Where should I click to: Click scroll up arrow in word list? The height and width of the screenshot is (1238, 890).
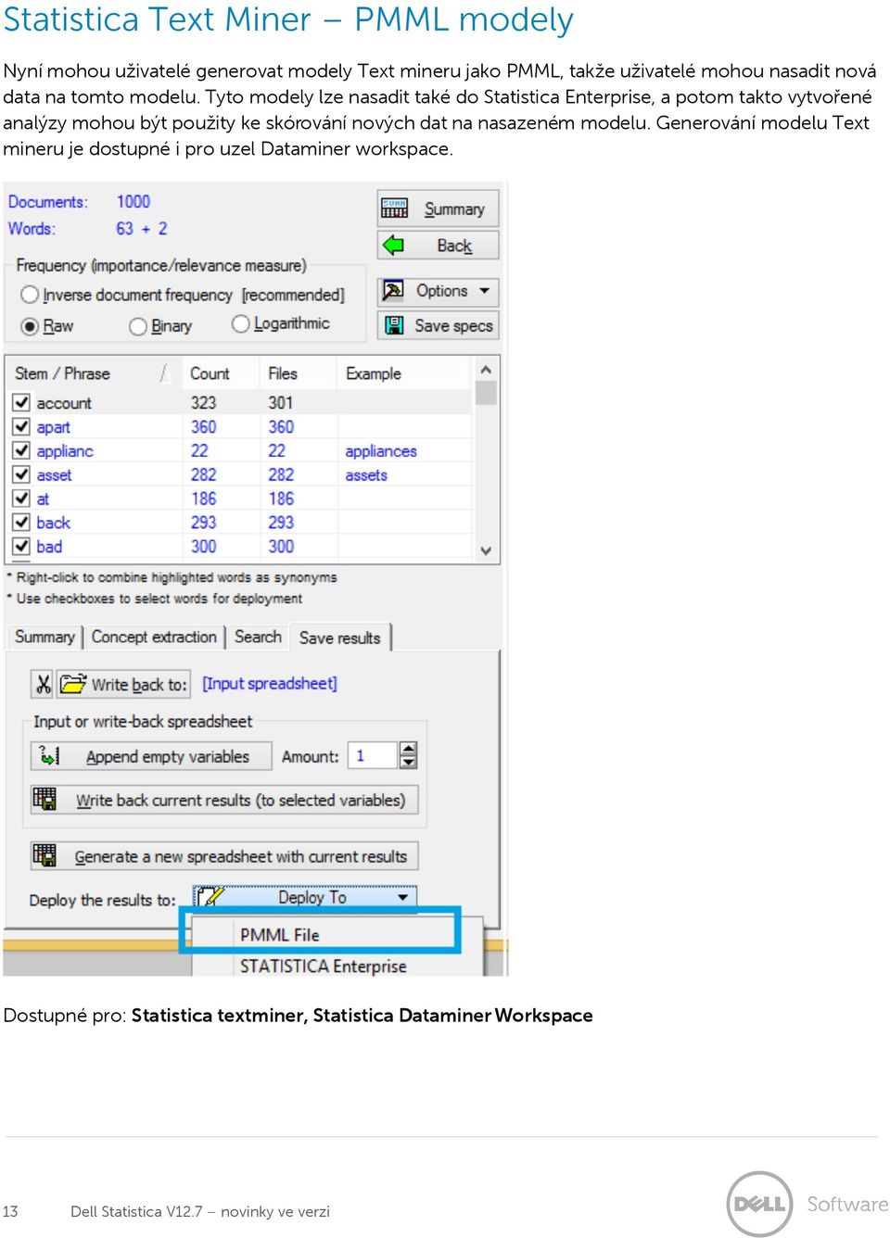pos(486,369)
